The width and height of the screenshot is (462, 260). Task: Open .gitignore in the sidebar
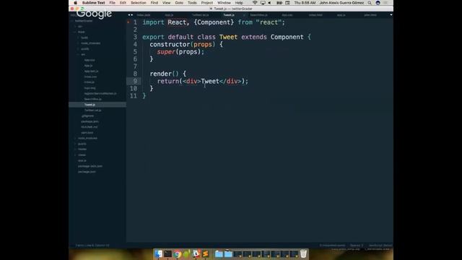pyautogui.click(x=87, y=116)
